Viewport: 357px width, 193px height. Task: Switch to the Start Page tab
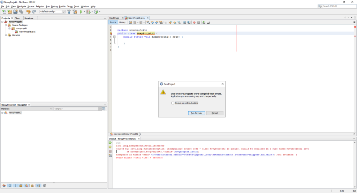(x=114, y=18)
